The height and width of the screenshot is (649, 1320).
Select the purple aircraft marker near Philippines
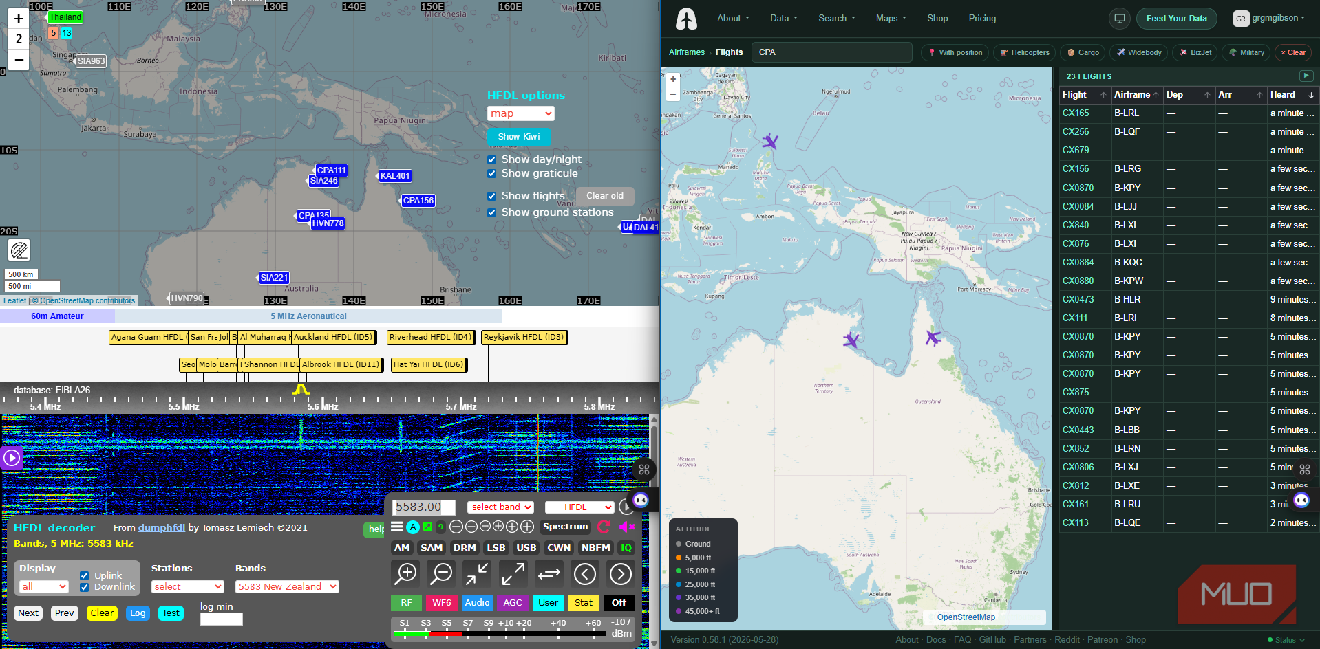pyautogui.click(x=770, y=142)
